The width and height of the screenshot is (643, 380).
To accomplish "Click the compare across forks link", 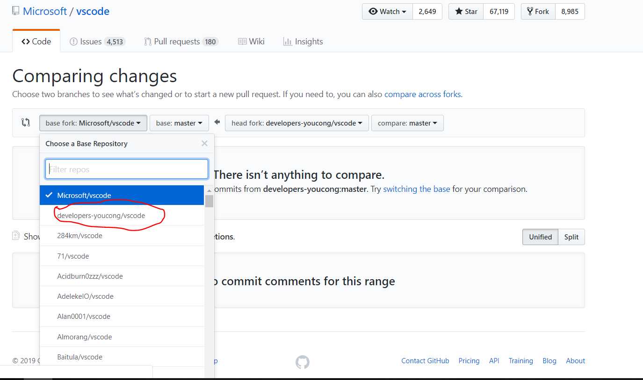I will coord(423,94).
